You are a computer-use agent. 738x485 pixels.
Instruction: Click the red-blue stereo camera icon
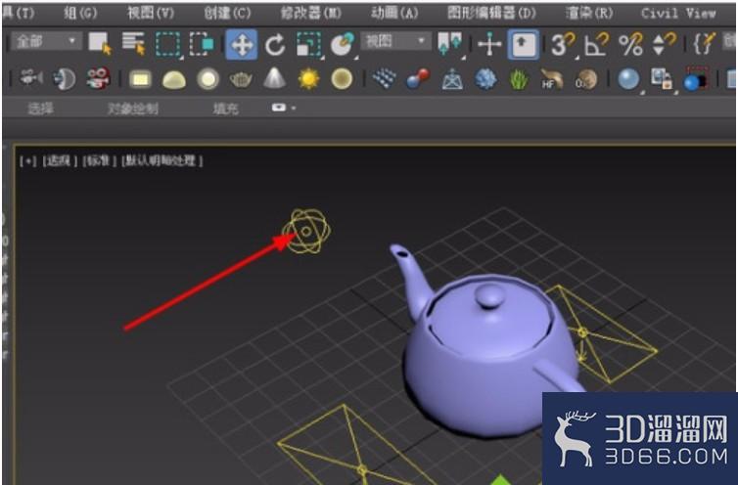(x=99, y=78)
